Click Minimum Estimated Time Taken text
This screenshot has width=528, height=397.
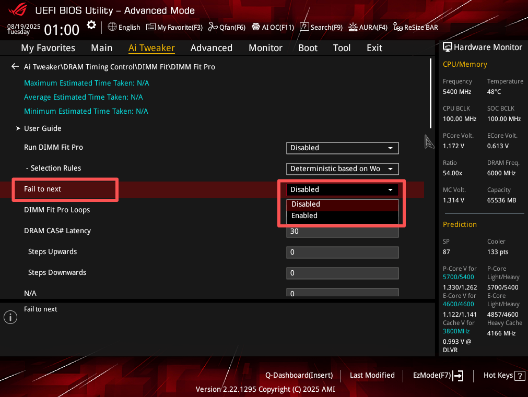click(x=86, y=111)
